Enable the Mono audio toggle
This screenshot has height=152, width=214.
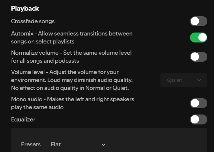(x=198, y=103)
